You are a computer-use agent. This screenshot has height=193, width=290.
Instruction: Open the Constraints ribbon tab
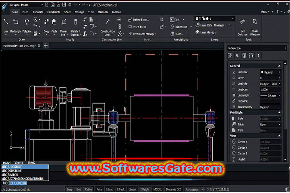pyautogui.click(x=54, y=12)
